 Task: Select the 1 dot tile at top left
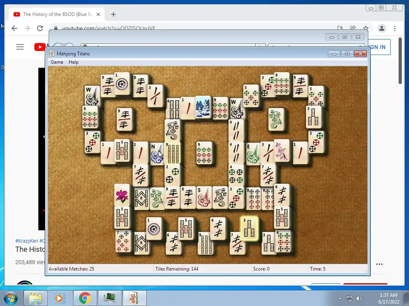(122, 84)
